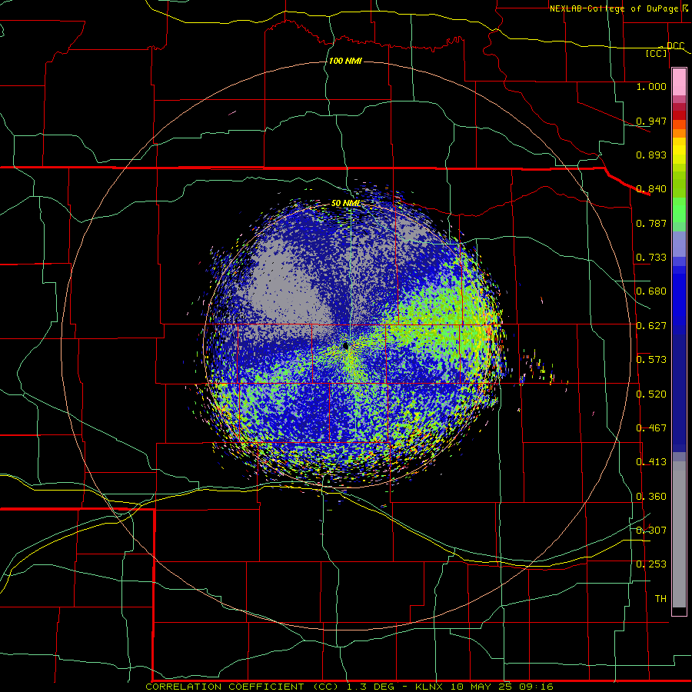Click the black radar site dot at center
This screenshot has height=692, width=692.
tap(345, 345)
